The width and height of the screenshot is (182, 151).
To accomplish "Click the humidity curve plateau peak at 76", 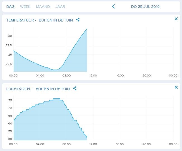I will pos(57,99).
